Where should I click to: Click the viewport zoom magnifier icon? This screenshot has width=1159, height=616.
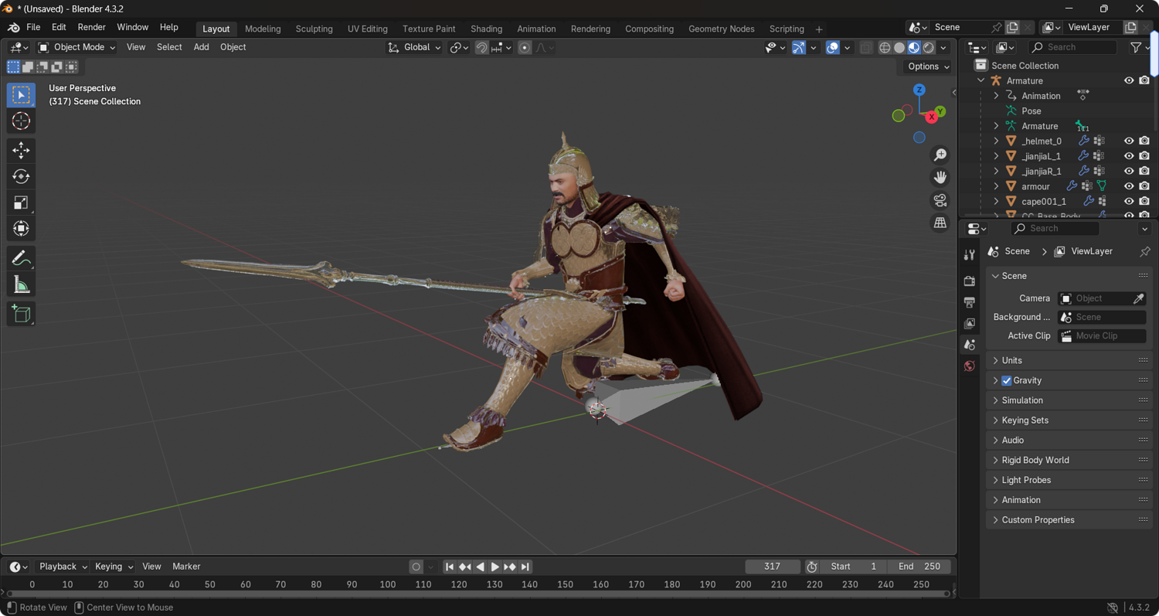tap(940, 155)
